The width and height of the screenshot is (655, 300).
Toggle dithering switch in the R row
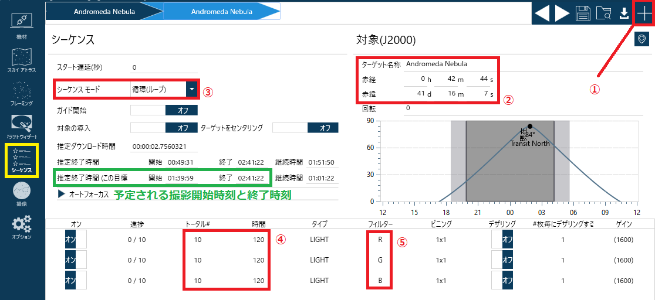point(502,240)
